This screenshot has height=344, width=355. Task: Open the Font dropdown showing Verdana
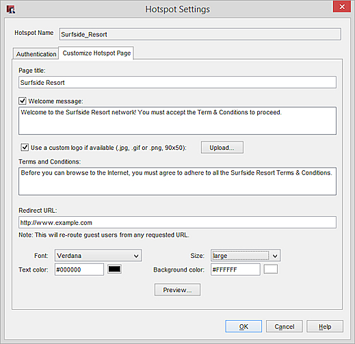coord(98,255)
